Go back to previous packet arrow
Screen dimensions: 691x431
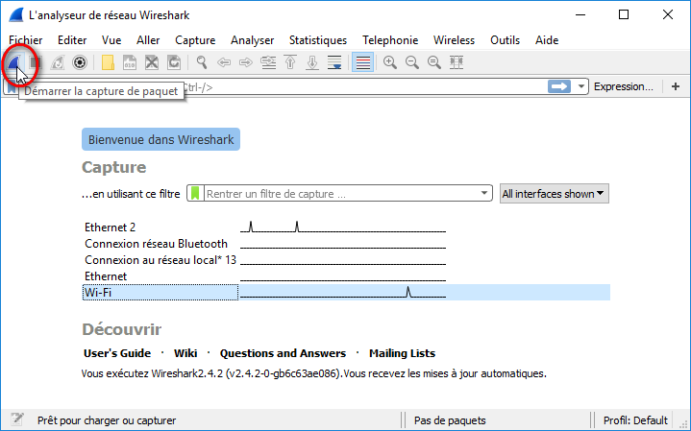click(x=224, y=62)
